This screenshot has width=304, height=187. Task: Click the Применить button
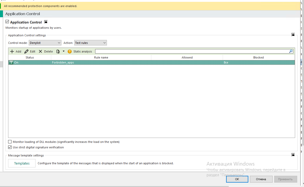(x=285, y=179)
